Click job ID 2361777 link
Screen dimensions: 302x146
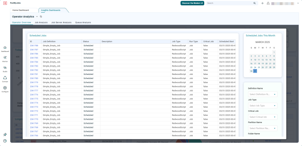(x=34, y=90)
